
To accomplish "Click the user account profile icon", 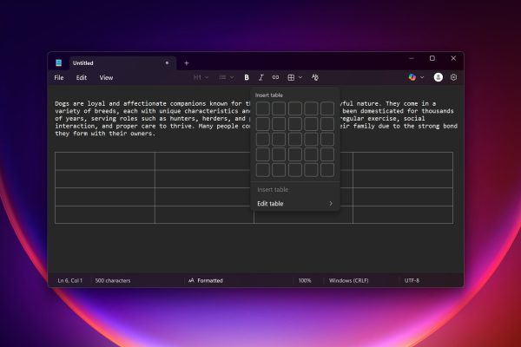I will coord(438,77).
